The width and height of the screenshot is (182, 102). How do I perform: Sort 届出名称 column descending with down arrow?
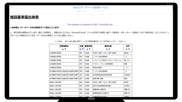point(109,49)
